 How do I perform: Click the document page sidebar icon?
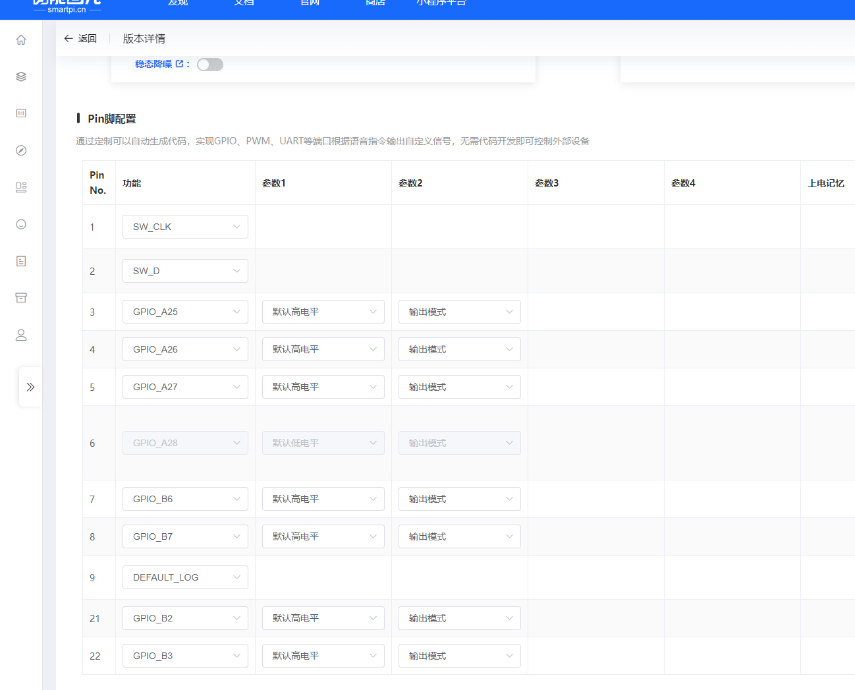pos(21,262)
